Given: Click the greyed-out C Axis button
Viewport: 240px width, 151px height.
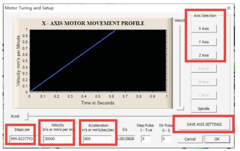Looking at the screenshot, I should click(x=203, y=96).
